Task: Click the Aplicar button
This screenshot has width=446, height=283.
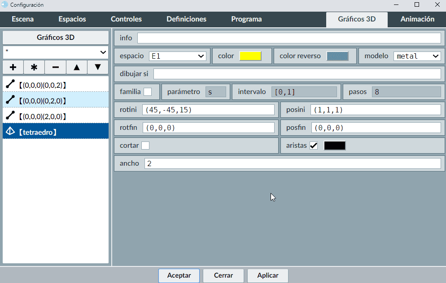Action: tap(268, 275)
